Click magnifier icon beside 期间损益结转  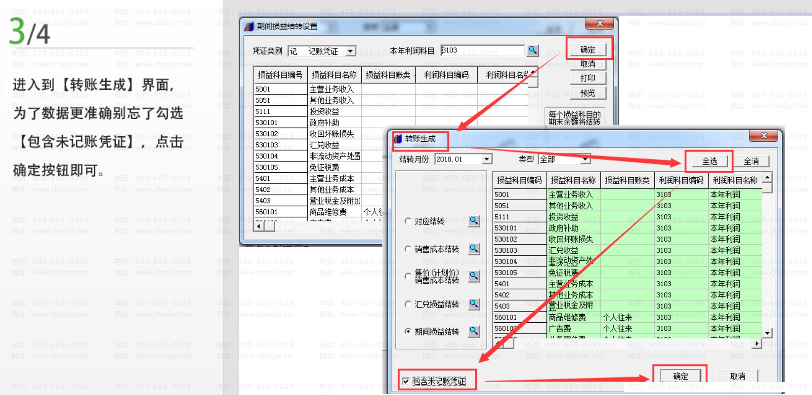(x=474, y=331)
